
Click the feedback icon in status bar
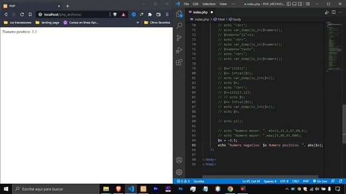click(333, 181)
